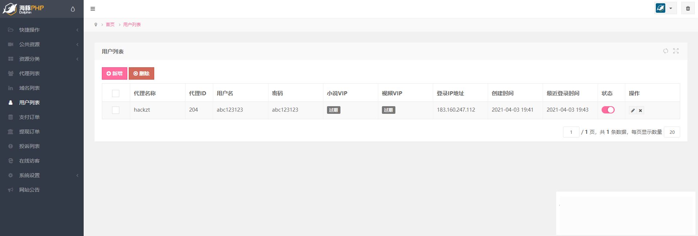
Task: Open 支付订单 in the sidebar
Action: tap(29, 117)
